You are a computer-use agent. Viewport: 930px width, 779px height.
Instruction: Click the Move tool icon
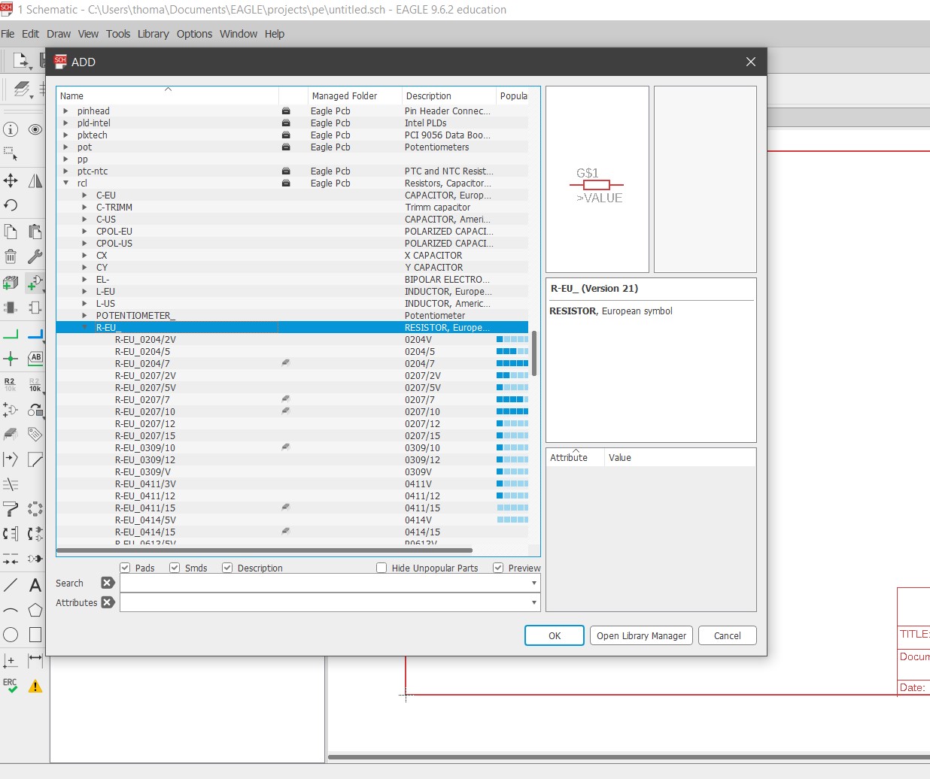click(x=11, y=180)
